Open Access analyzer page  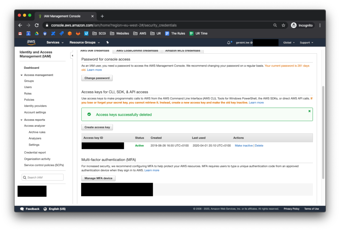[35, 126]
